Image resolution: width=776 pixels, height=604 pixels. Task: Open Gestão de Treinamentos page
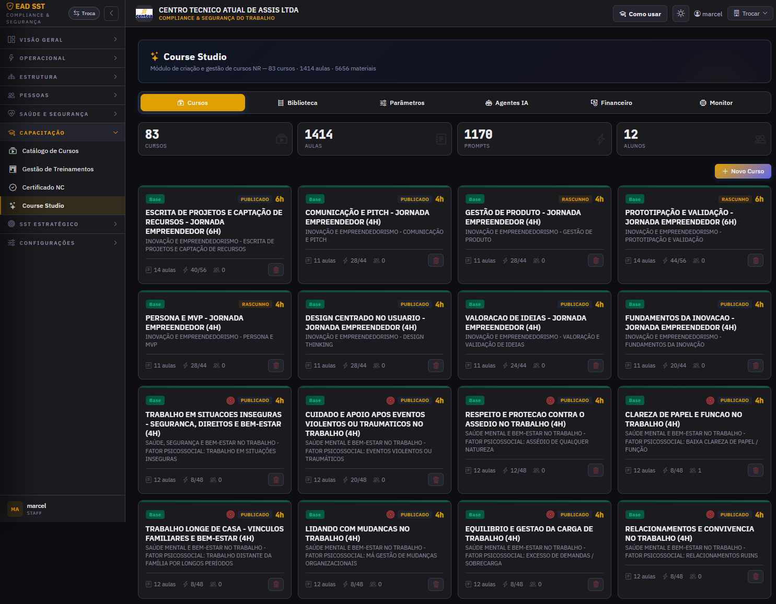tap(62, 169)
